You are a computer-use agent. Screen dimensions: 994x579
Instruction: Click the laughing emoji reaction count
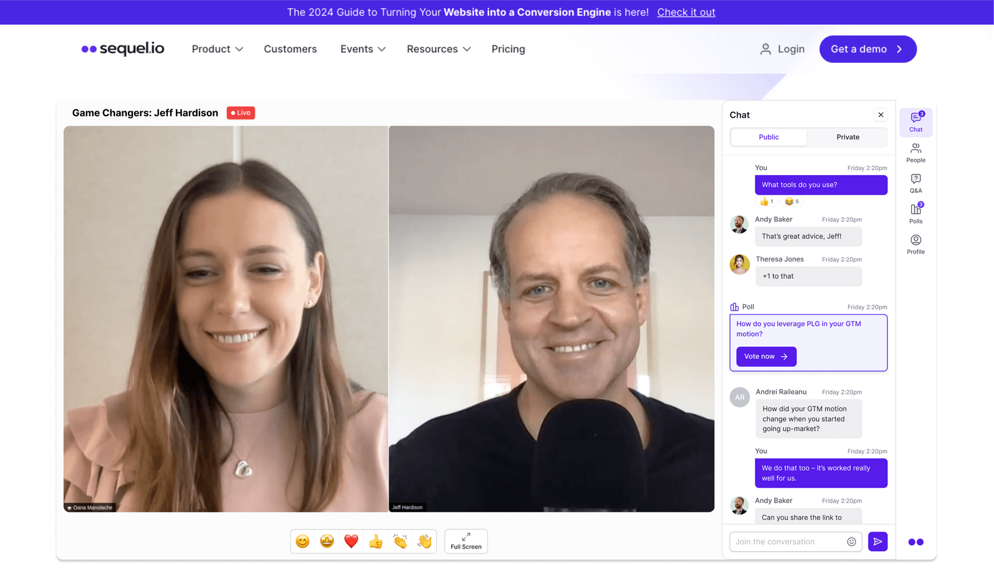click(791, 201)
